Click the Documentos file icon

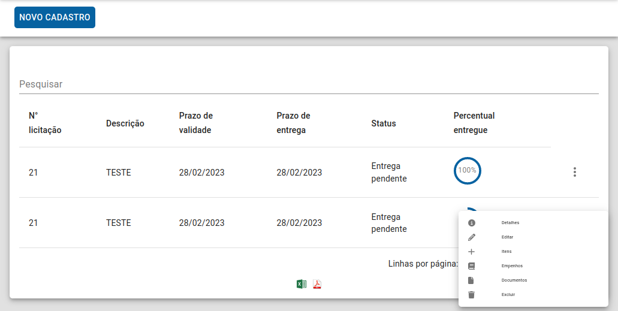click(471, 280)
